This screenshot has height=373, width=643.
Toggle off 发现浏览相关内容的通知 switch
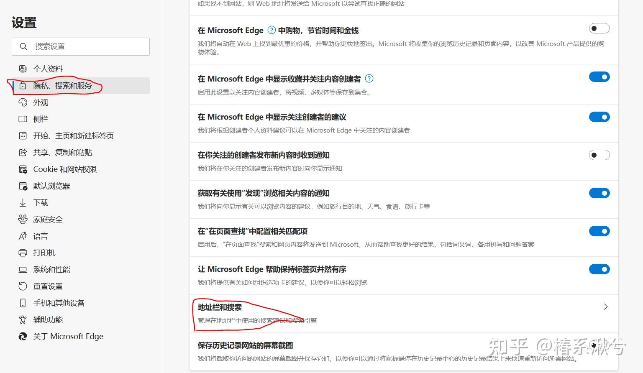click(599, 193)
